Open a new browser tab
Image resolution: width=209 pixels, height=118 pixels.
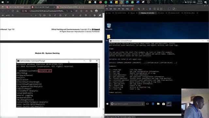83,7
